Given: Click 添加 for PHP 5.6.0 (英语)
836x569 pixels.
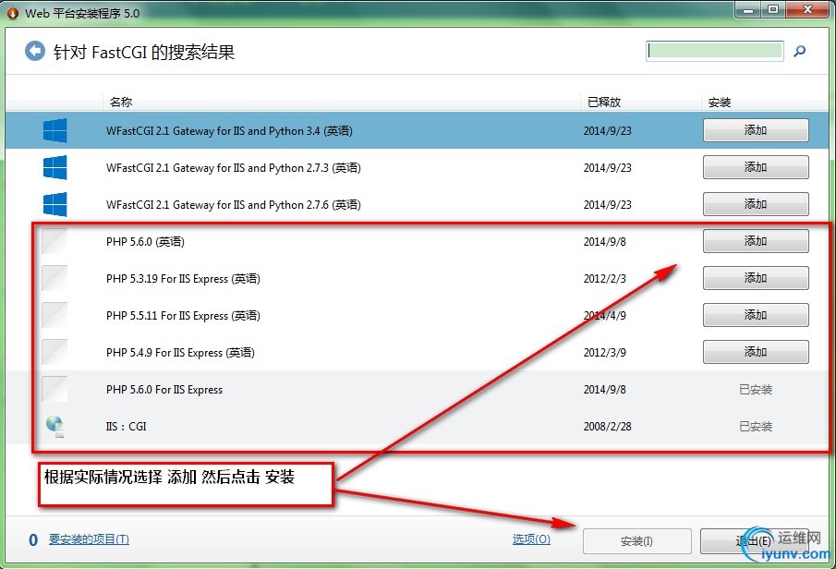Looking at the screenshot, I should [756, 241].
